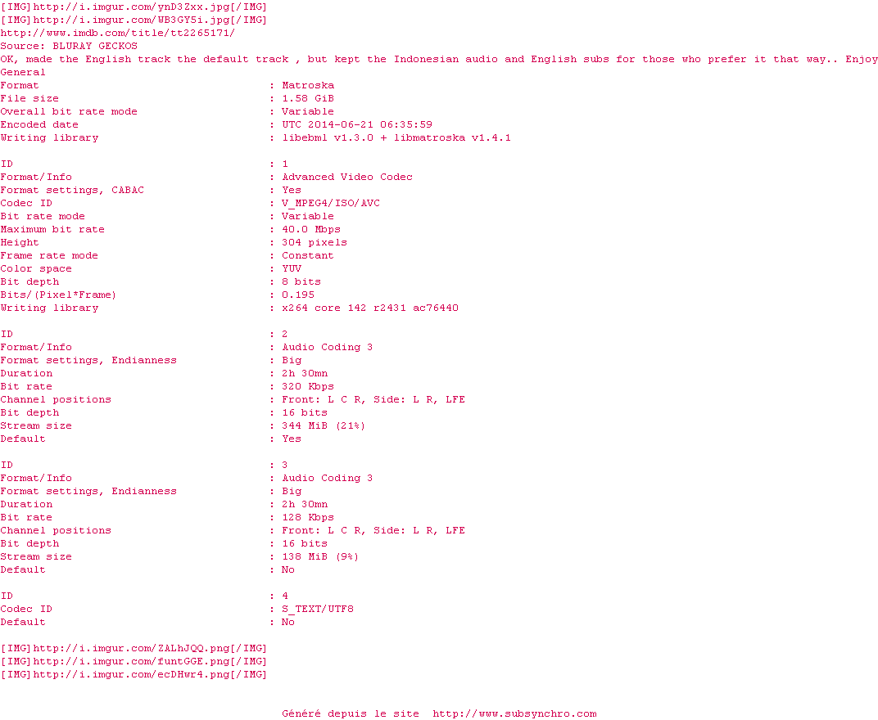Click the file size value 1.58 GiB
This screenshot has height=720, width=878.
pyautogui.click(x=308, y=98)
